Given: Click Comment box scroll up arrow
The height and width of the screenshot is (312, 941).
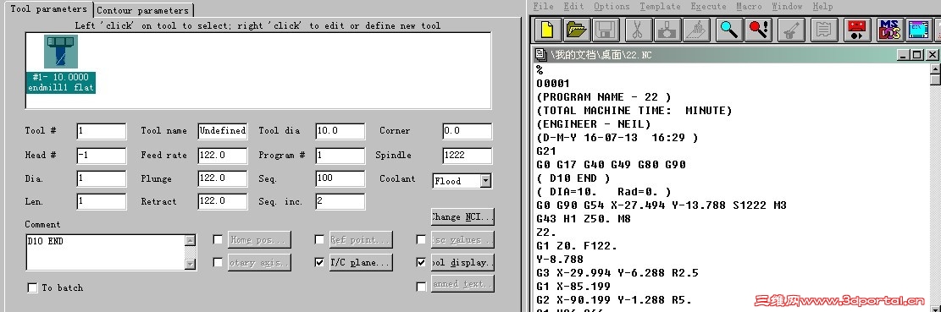Looking at the screenshot, I should coord(191,240).
